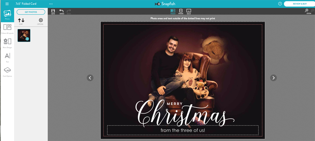Open the help question mark
This screenshot has width=315, height=141.
(280, 4)
